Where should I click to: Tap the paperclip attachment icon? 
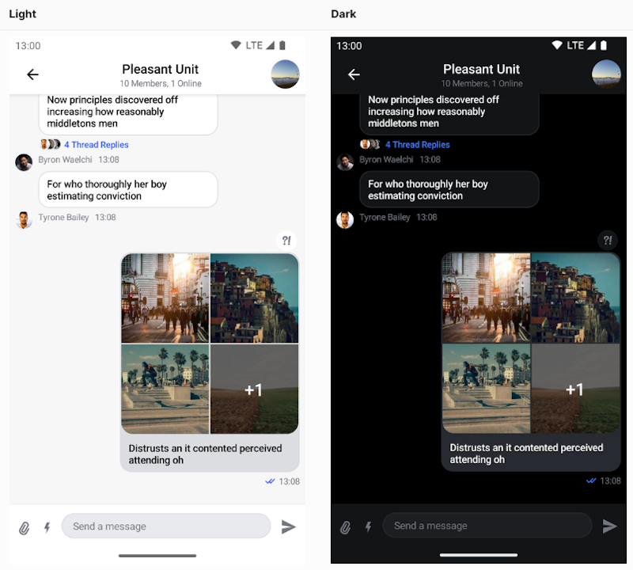tap(24, 526)
